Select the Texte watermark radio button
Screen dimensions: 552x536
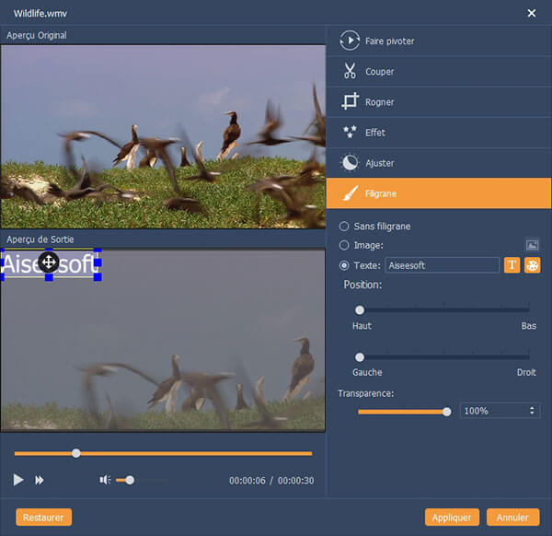[x=345, y=265]
